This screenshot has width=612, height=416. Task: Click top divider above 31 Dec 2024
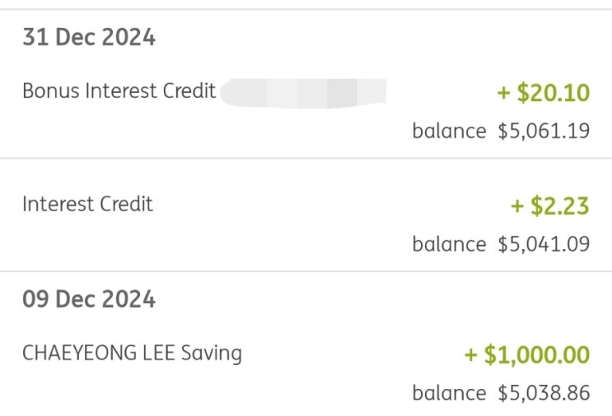(x=306, y=10)
